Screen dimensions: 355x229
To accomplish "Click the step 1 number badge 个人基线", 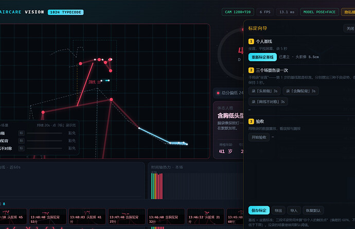I will point(251,42).
